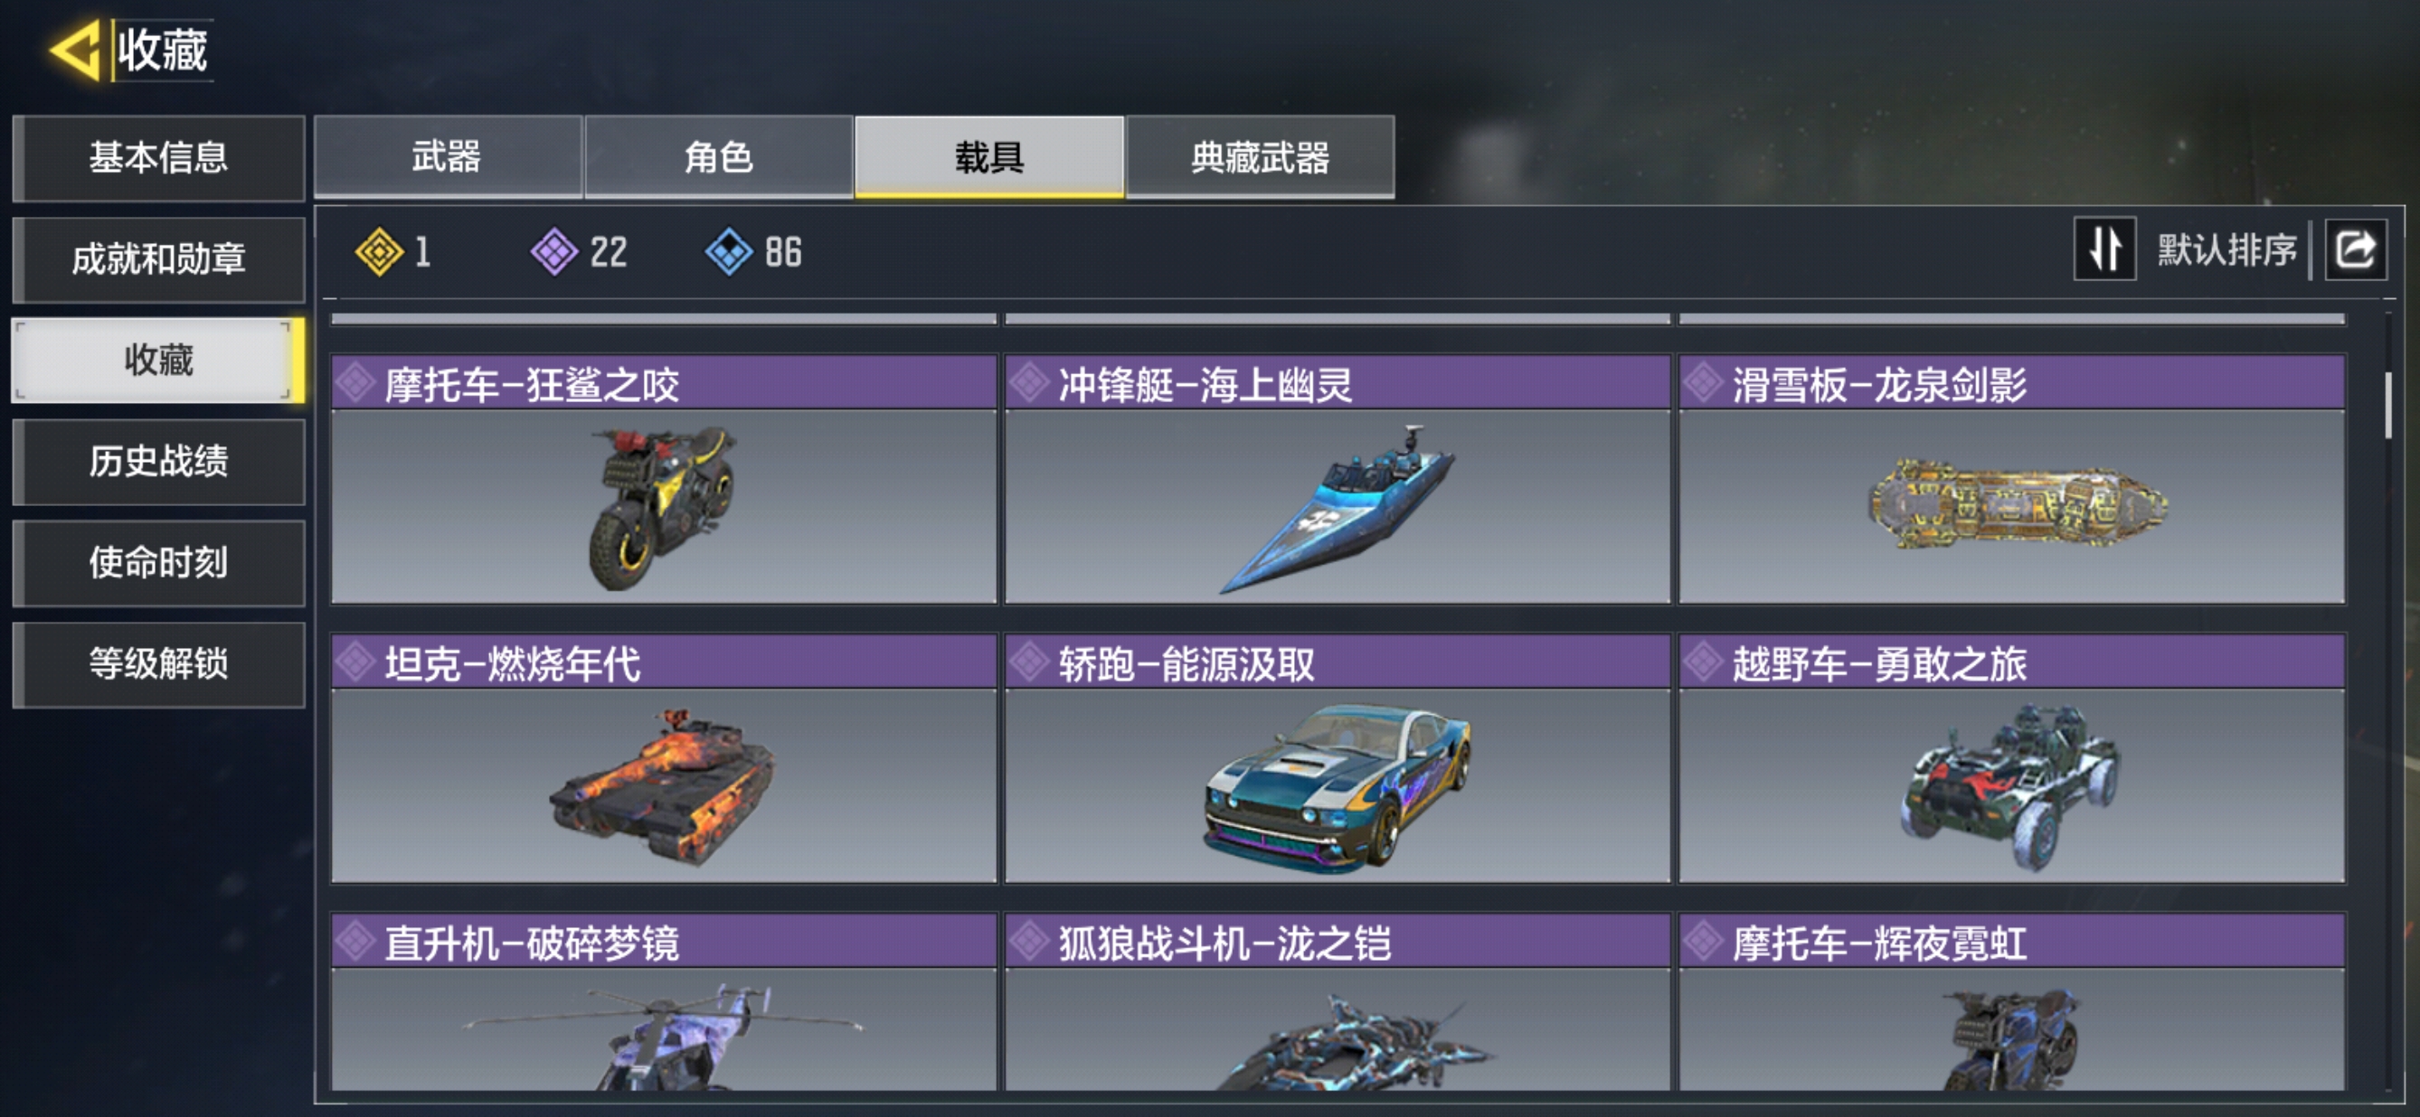Select the blue rare rarity filter icon
The image size is (2420, 1117).
coord(729,251)
